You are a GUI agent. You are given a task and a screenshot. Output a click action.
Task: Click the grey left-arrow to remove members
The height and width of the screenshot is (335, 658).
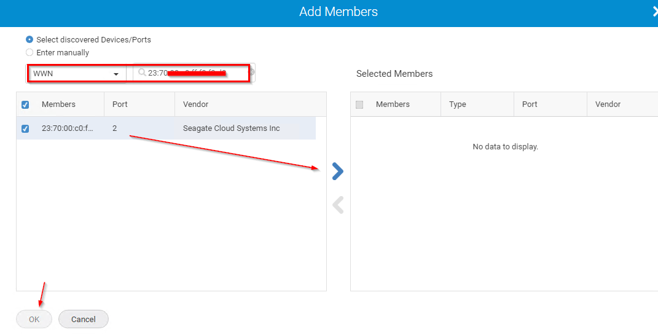(x=338, y=205)
